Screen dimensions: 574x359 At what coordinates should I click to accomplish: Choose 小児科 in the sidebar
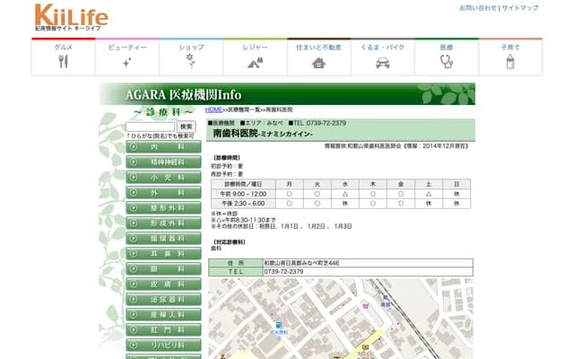(157, 178)
